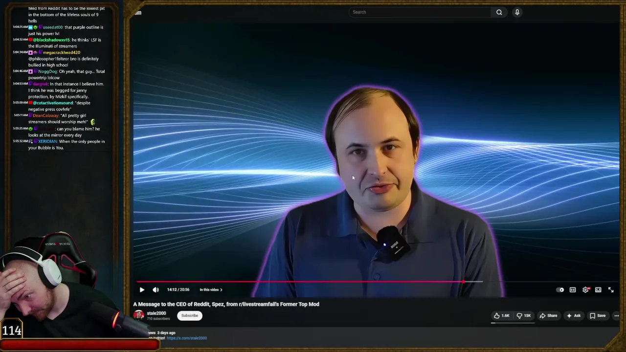Viewport: 626px width, 352px height.
Task: Click username DeanCalaway in chat
Action: tap(45, 116)
